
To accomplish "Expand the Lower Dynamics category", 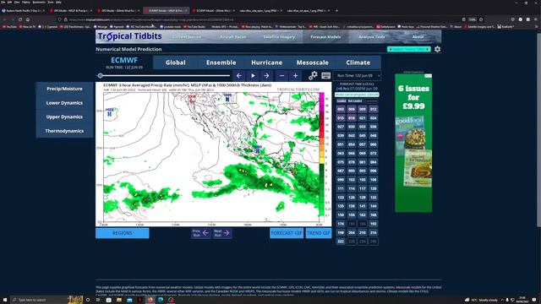I will 64,103.
